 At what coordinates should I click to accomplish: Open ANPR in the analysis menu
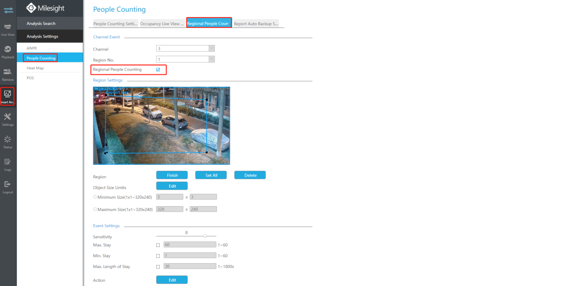point(50,48)
